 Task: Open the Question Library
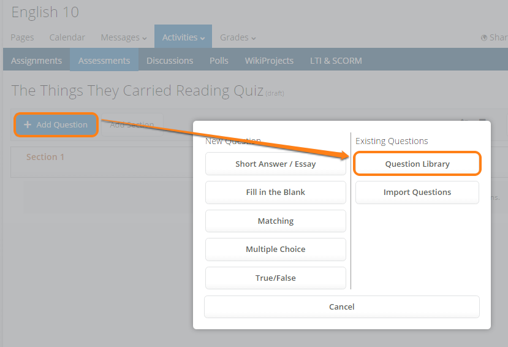coord(417,164)
